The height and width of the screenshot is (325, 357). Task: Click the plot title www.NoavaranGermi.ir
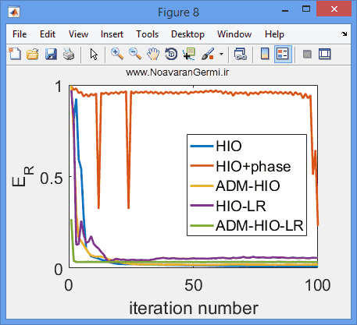pos(177,72)
